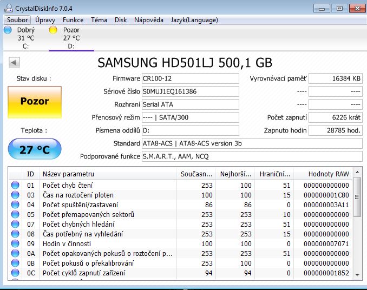Click the next disk right arrow
The image size is (367, 290).
(x=357, y=62)
